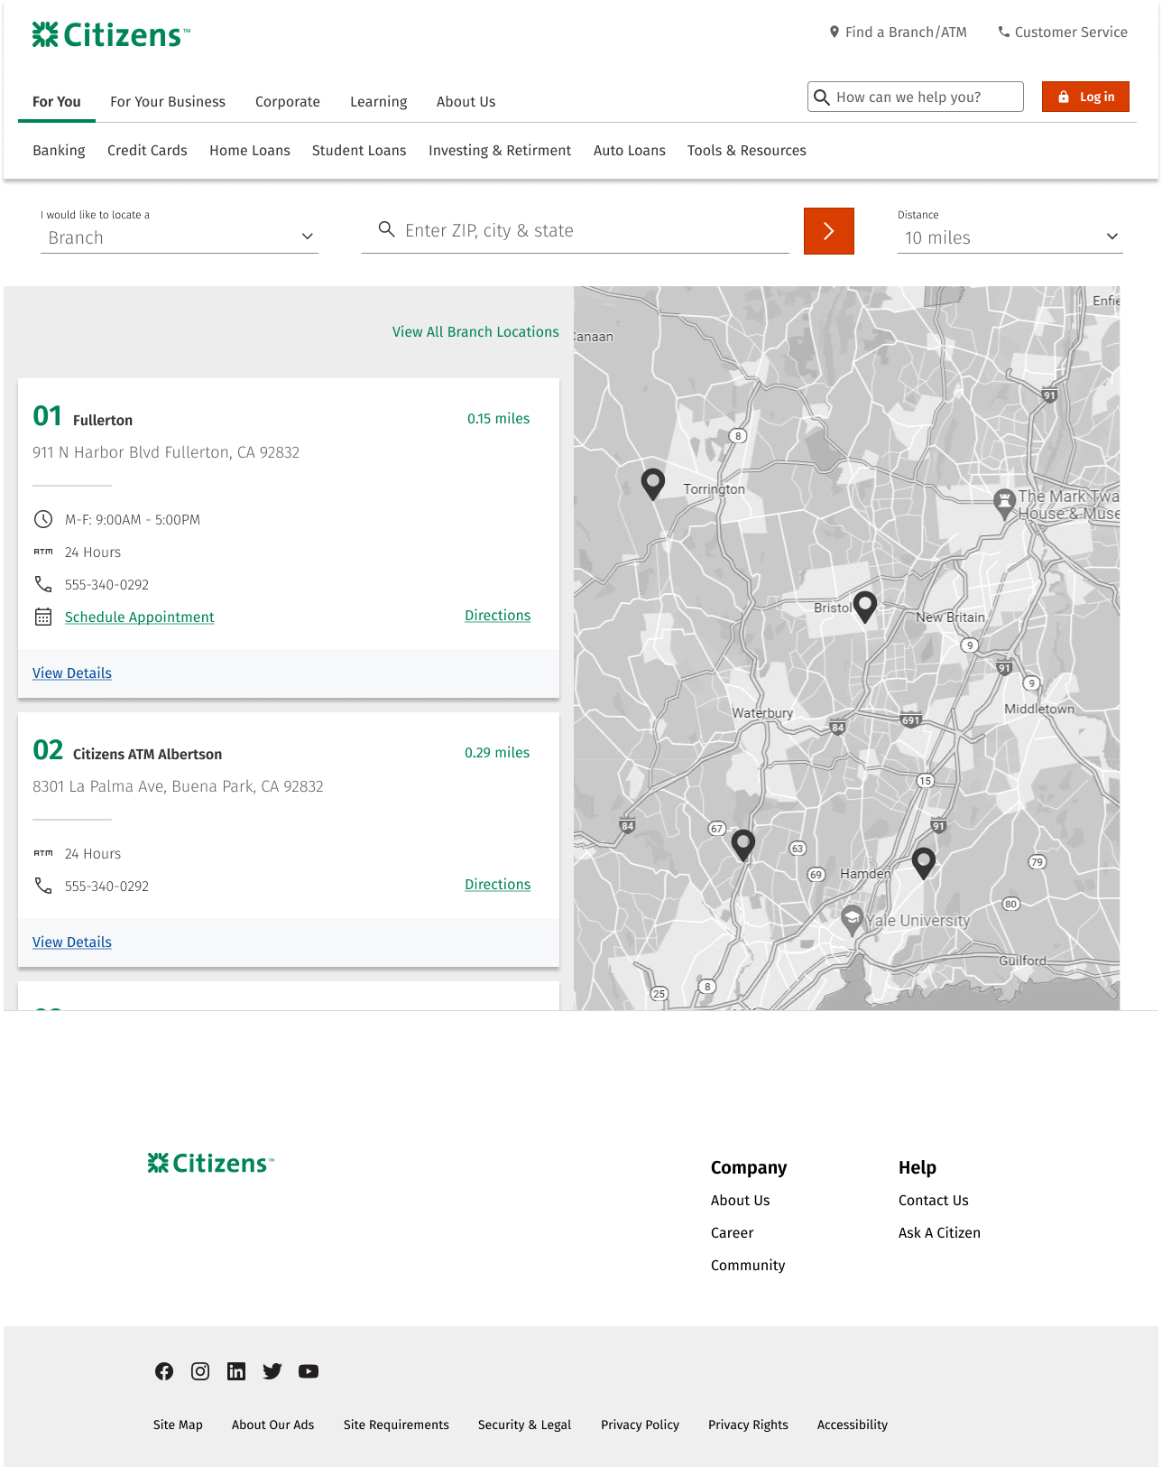Screen dimensions: 1162x1467
Task: Expand the Branch locator type dropdown
Action: 179,237
